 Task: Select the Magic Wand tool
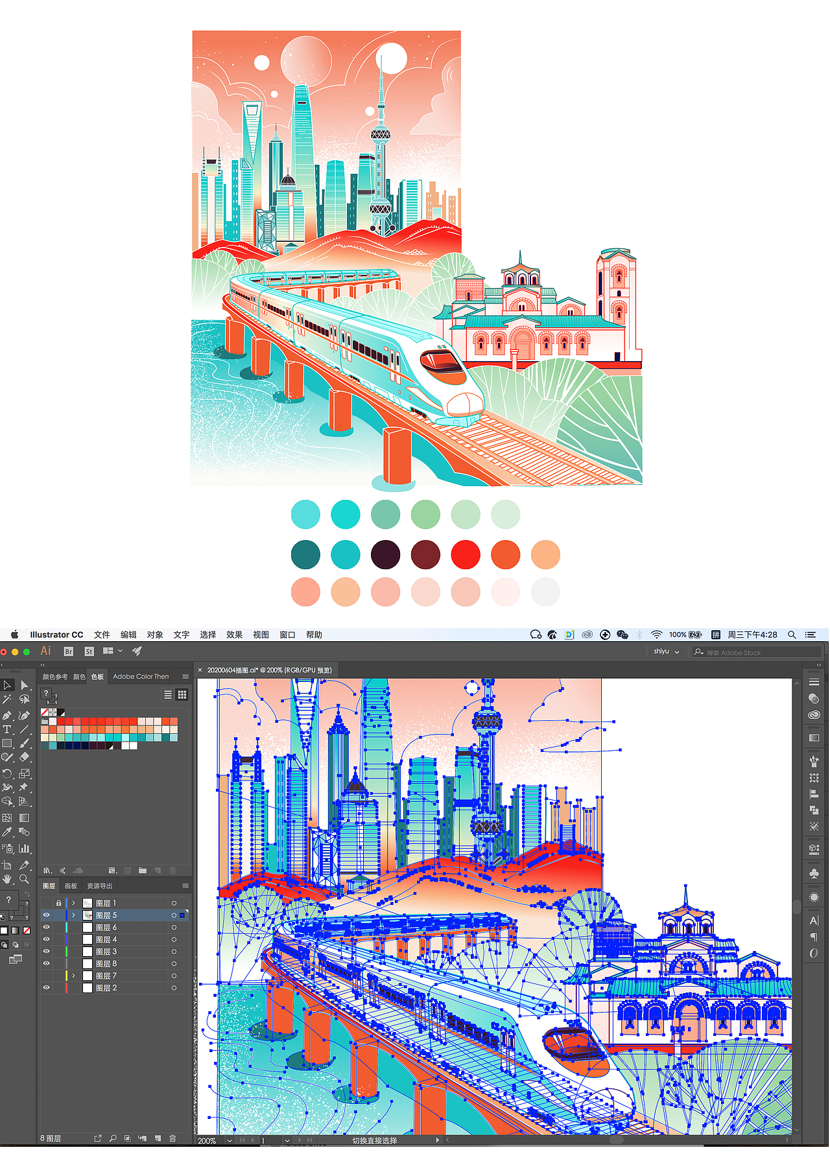tap(7, 699)
